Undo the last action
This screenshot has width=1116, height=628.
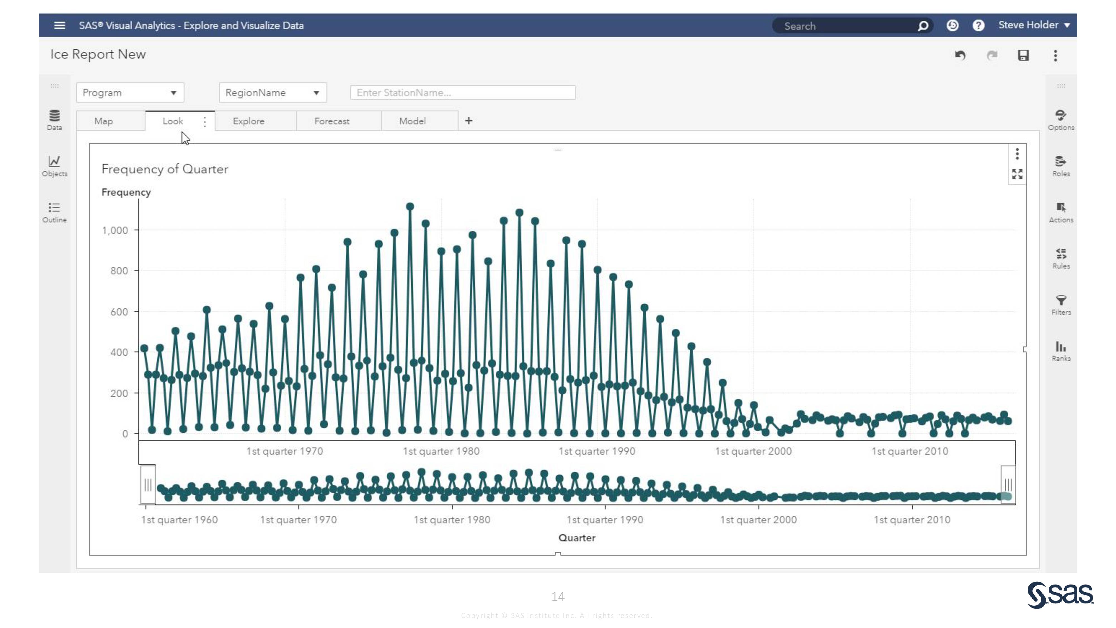click(x=960, y=56)
